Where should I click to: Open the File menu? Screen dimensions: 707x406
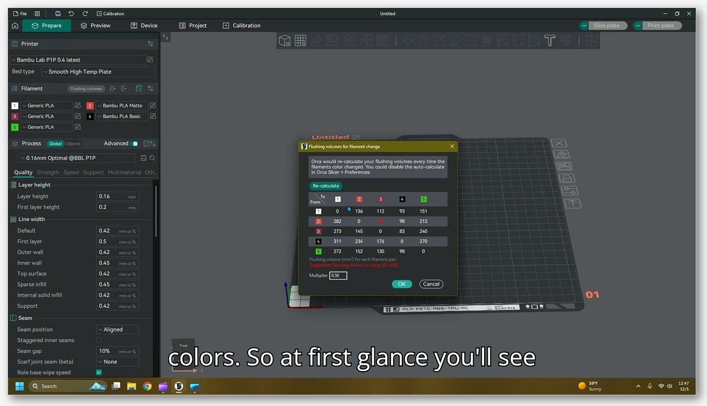[x=20, y=13]
